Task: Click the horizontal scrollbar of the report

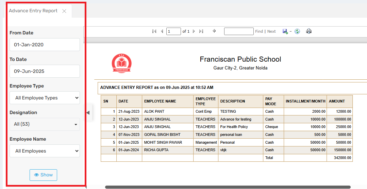Action: [228, 187]
